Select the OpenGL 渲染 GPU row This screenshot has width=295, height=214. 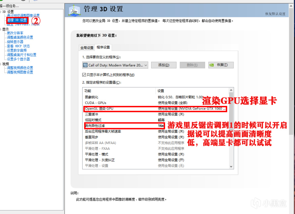tap(156, 109)
